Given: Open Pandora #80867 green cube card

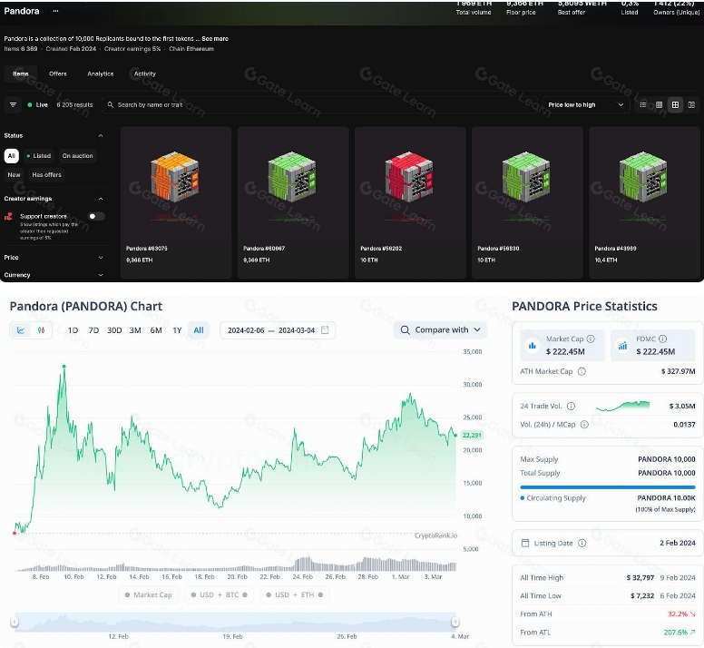Looking at the screenshot, I should point(293,202).
